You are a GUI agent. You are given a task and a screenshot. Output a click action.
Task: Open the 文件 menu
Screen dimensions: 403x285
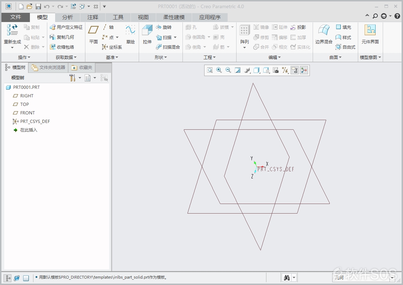[x=15, y=17]
